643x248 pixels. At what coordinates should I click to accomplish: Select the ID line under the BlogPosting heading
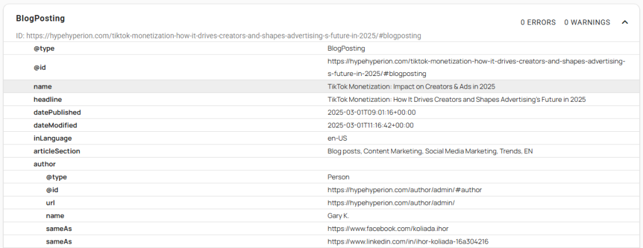(218, 36)
